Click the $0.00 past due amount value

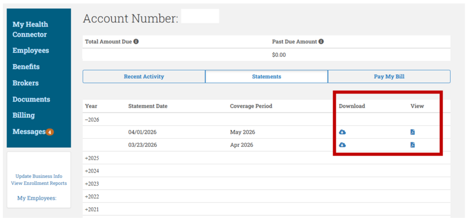[279, 55]
